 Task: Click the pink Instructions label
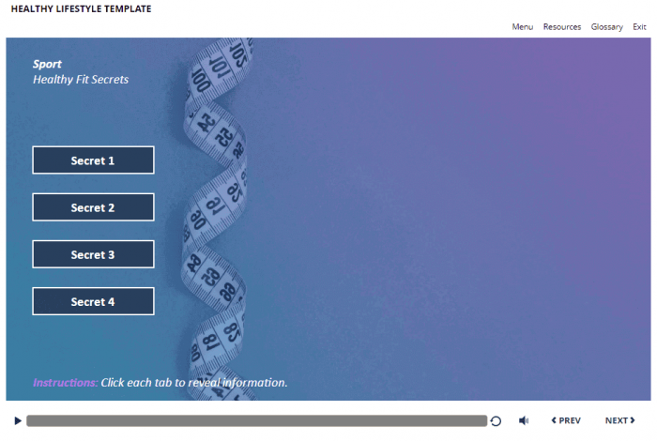(65, 383)
